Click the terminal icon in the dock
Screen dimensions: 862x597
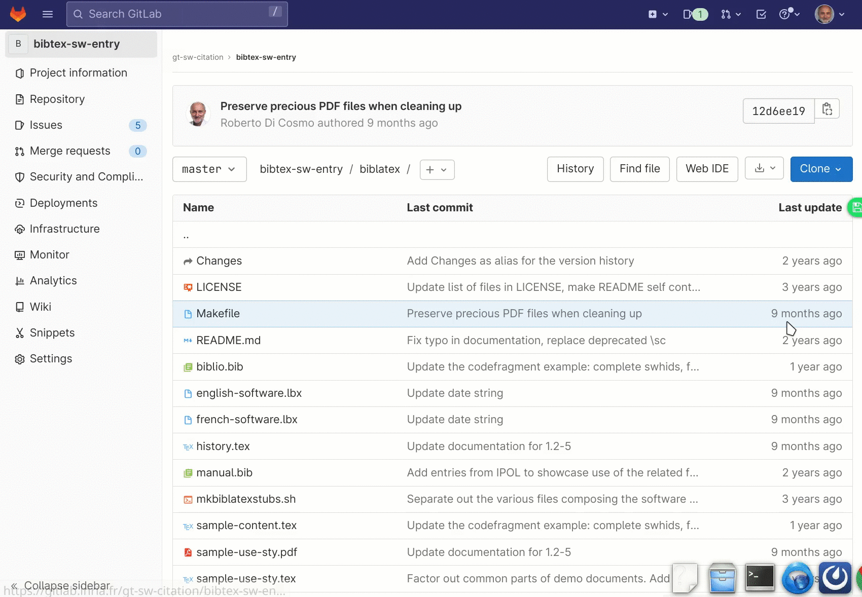click(x=760, y=577)
